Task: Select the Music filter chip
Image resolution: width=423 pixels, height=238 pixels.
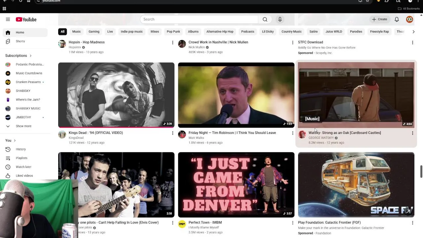Action: (76, 31)
